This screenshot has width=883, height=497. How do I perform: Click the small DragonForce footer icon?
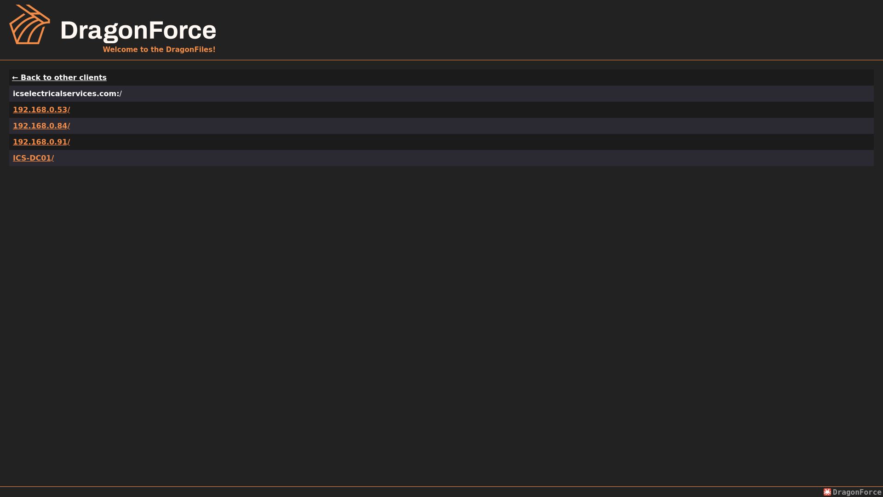click(x=827, y=492)
